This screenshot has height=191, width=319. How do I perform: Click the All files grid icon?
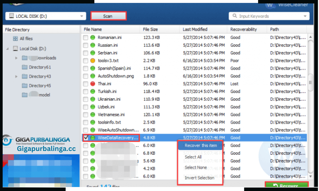point(15,39)
